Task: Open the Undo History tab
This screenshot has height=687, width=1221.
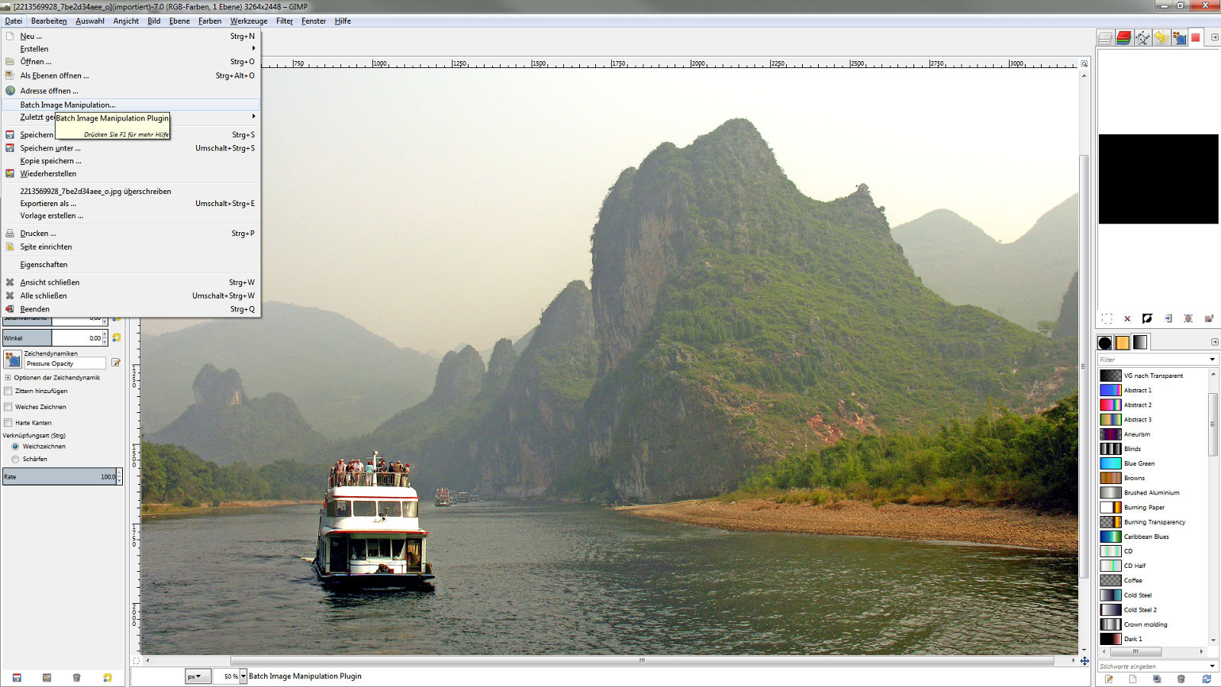Action: 1161,37
